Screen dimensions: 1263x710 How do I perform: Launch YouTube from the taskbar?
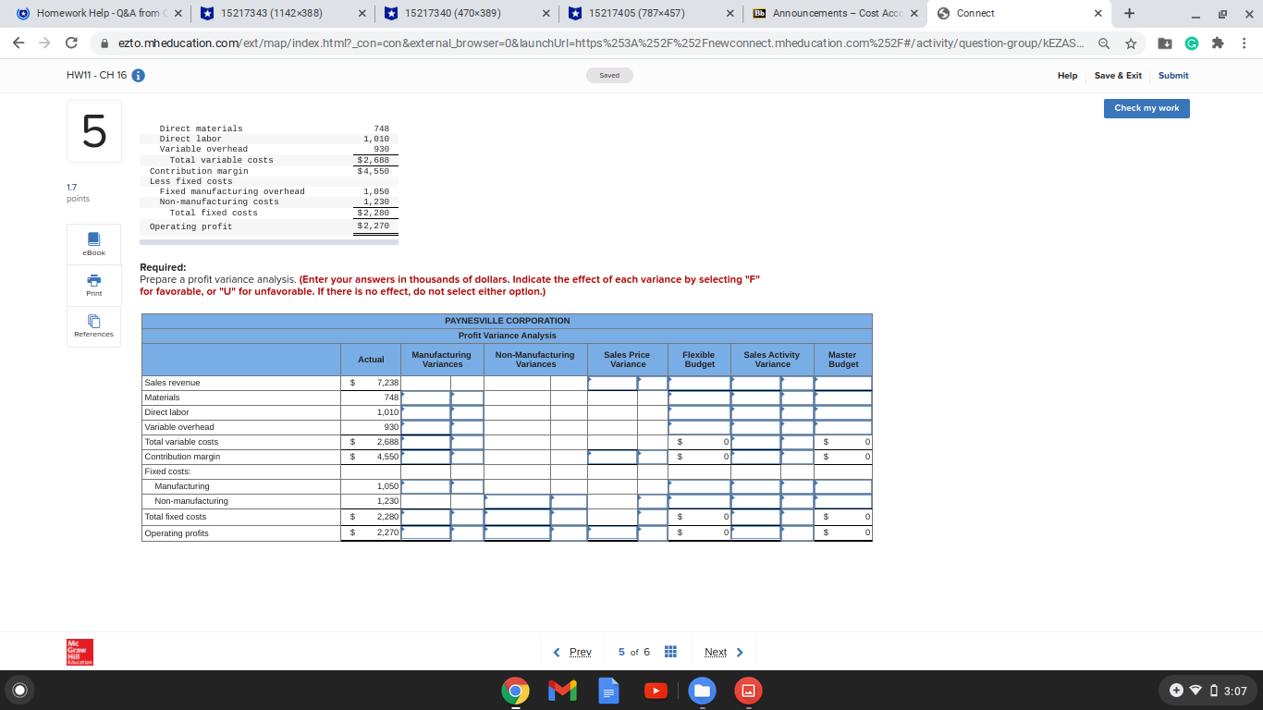(x=655, y=690)
